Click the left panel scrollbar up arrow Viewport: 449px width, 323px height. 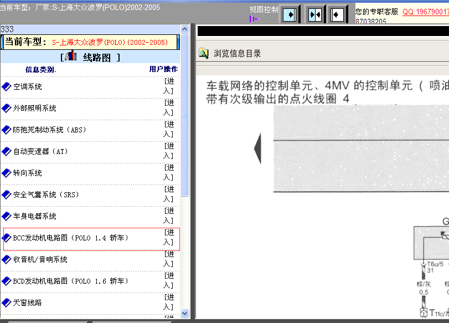185,29
